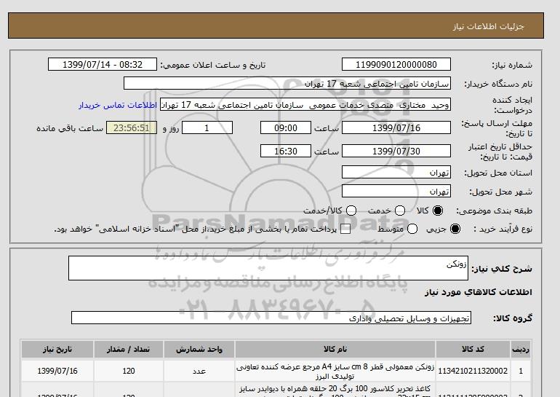Click the request creator name field

coord(305,105)
